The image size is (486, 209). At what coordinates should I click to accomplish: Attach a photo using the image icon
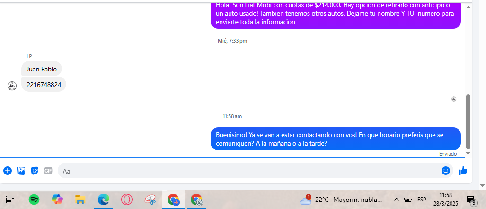[21, 171]
